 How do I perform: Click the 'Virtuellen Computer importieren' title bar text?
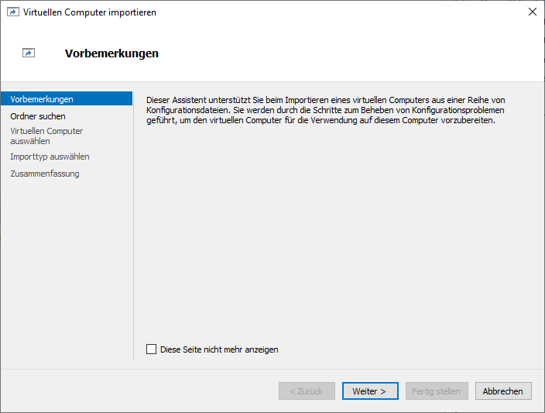(89, 12)
